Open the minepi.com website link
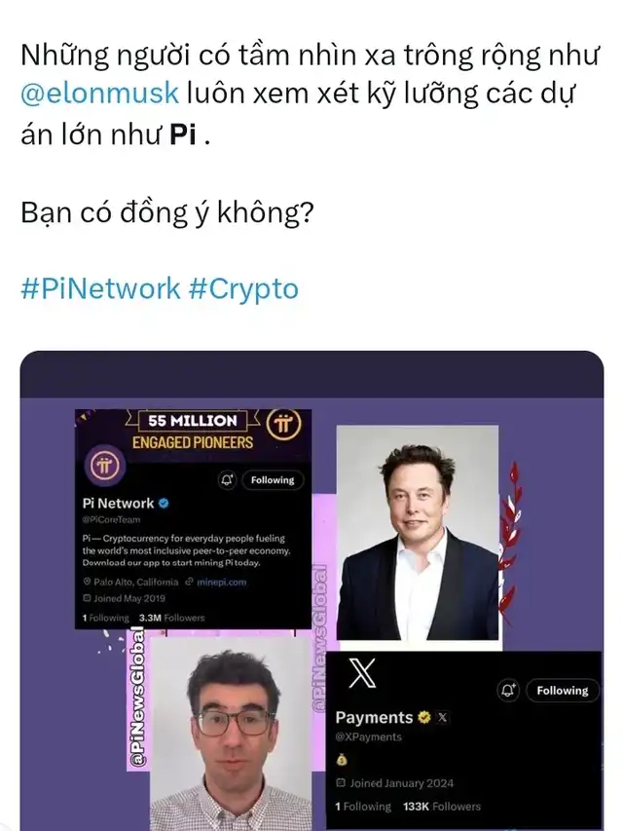 [x=221, y=582]
